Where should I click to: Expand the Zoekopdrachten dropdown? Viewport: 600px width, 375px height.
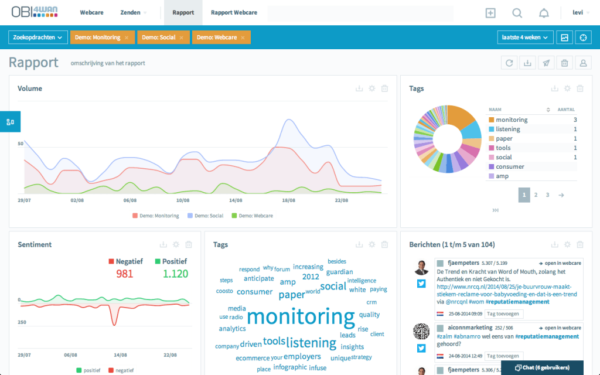pos(37,37)
